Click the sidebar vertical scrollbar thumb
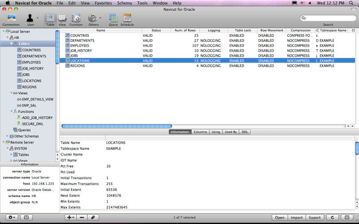The width and height of the screenshot is (359, 224). 57,47
